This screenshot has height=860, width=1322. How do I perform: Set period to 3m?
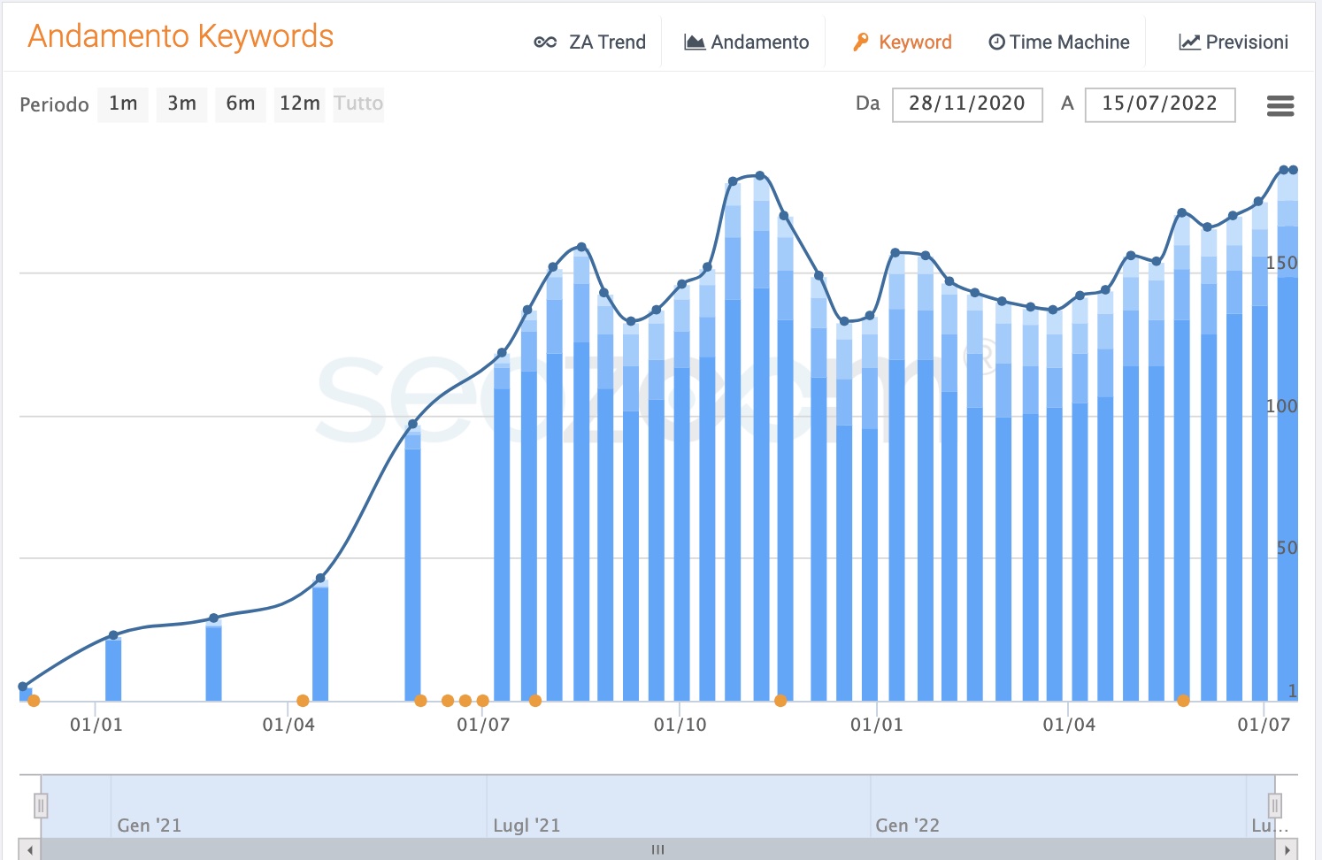tap(181, 104)
